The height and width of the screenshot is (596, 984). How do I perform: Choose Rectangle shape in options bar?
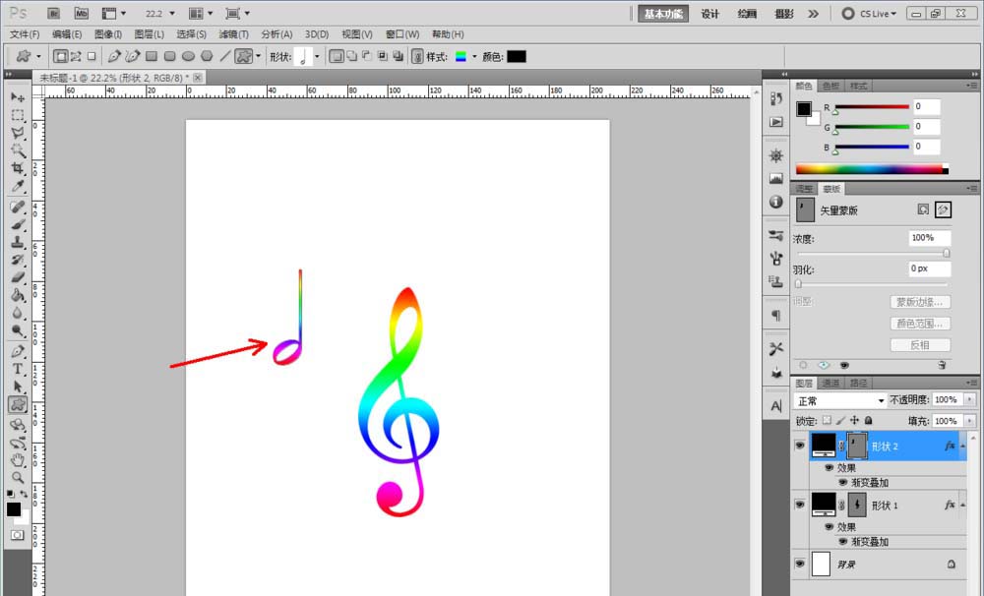(152, 56)
